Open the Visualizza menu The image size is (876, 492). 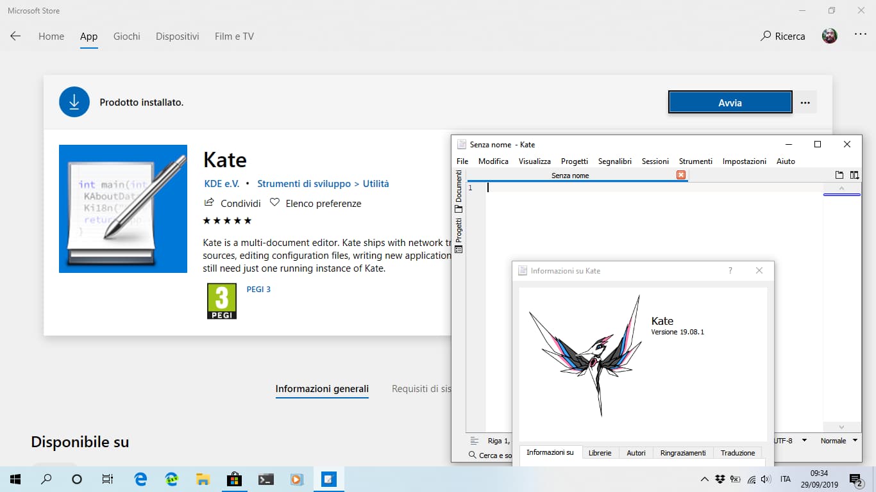[x=535, y=161]
